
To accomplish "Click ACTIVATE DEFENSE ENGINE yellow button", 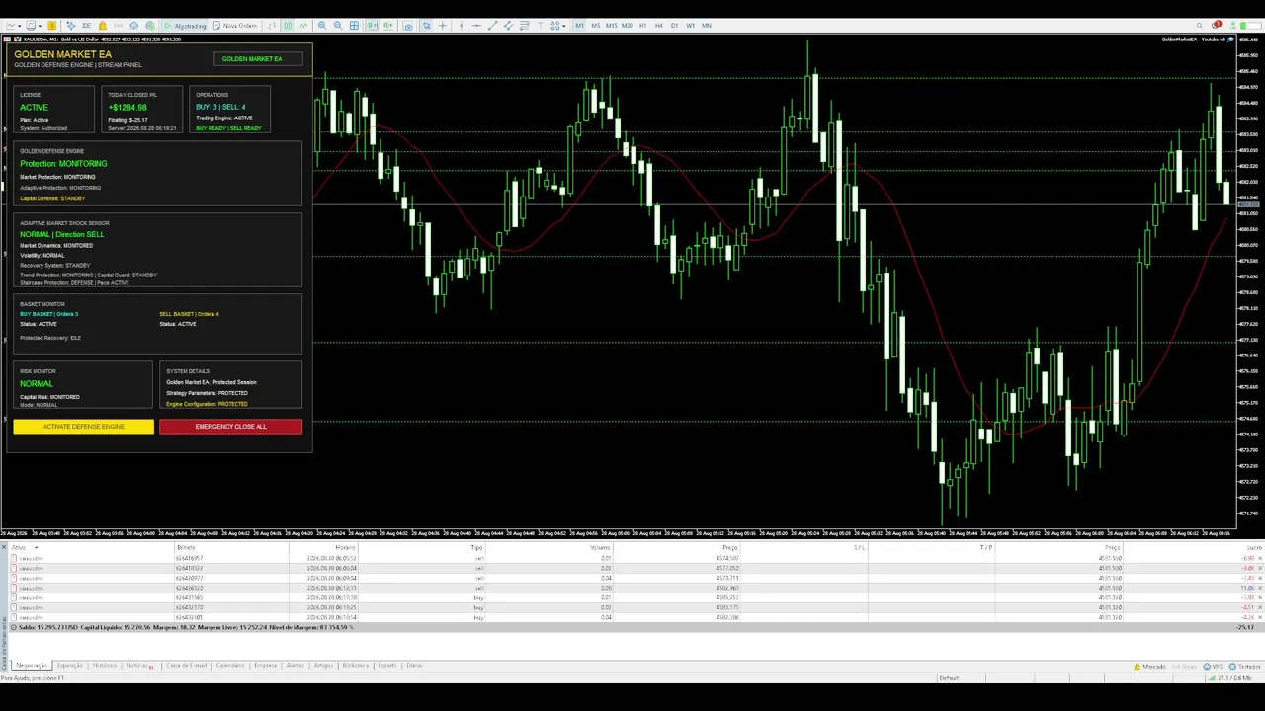I will pyautogui.click(x=84, y=427).
